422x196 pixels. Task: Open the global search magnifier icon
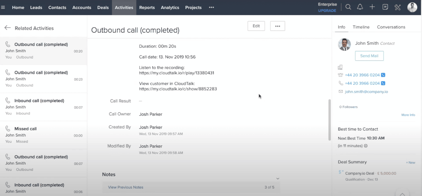tap(348, 6)
